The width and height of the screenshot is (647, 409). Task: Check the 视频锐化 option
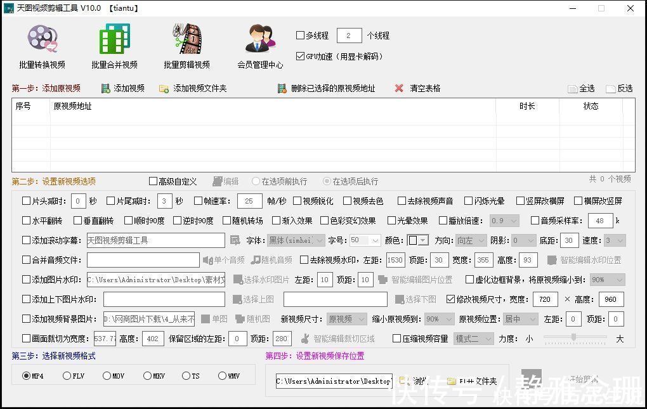coord(297,201)
